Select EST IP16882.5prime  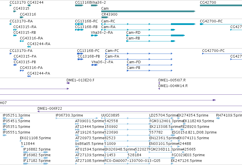37,149
